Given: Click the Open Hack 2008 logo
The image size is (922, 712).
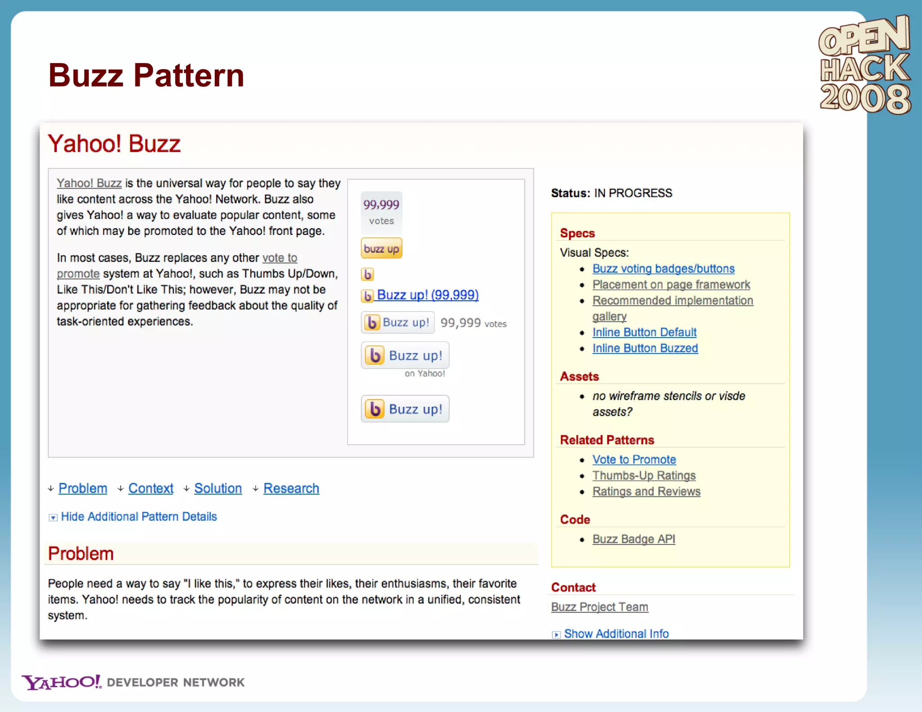Looking at the screenshot, I should pyautogui.click(x=864, y=64).
